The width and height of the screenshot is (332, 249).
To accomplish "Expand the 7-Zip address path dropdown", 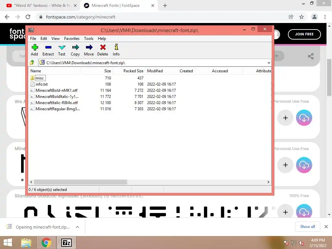I will pyautogui.click(x=269, y=63).
